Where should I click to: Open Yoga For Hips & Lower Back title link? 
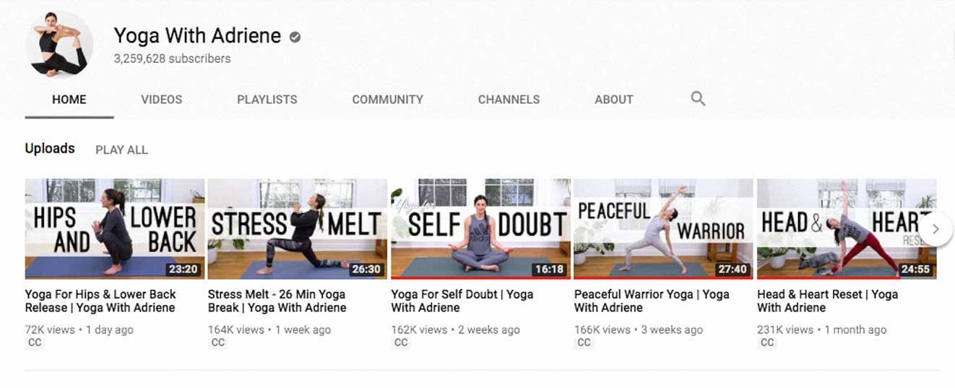click(100, 301)
